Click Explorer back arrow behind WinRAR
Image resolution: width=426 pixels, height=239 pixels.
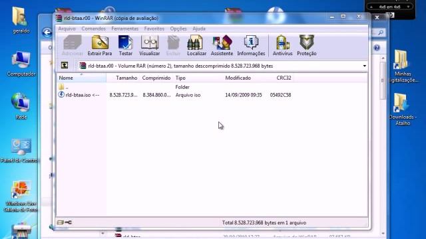(47, 33)
